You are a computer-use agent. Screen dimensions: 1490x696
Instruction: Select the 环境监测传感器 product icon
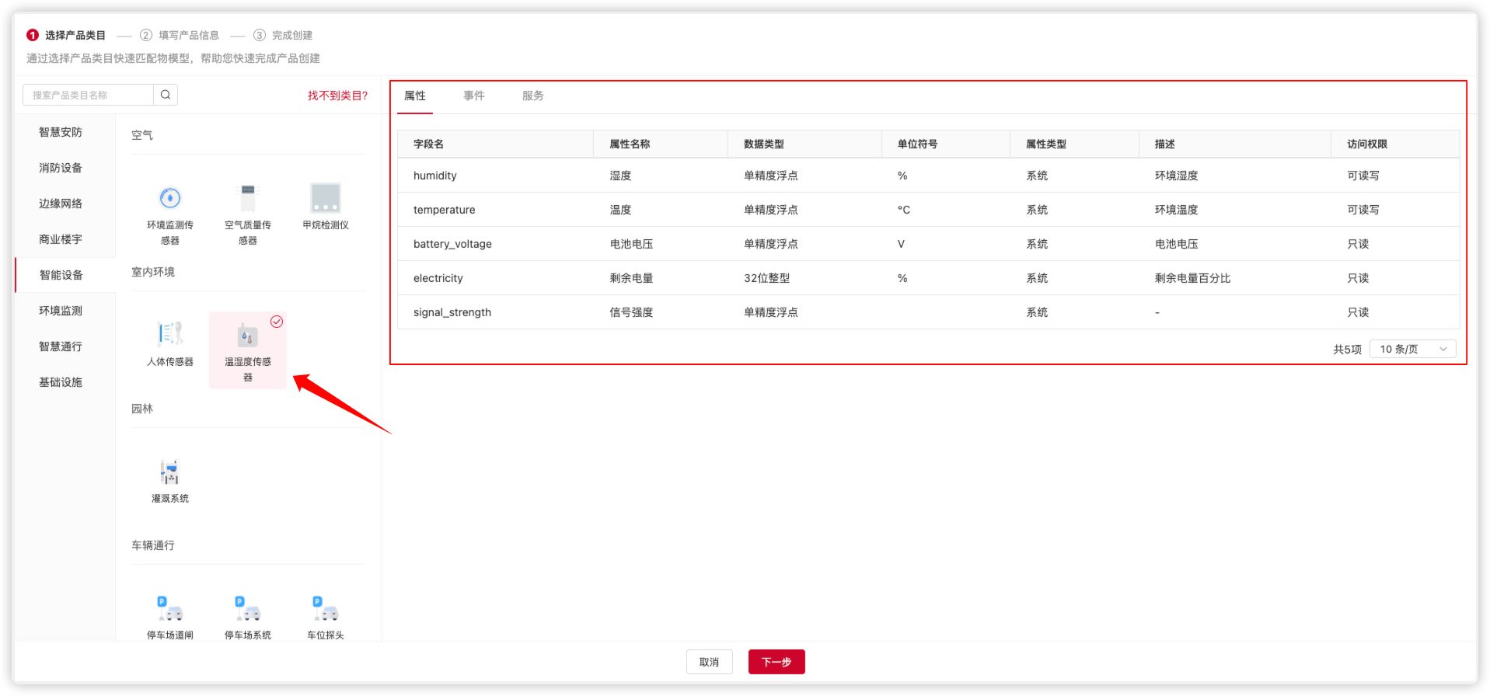tap(169, 199)
